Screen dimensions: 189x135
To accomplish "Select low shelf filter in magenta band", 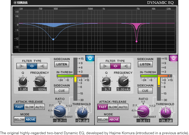I will click(105, 66).
